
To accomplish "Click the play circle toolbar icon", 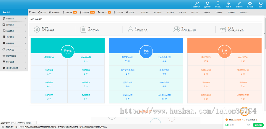I will coord(39,12).
